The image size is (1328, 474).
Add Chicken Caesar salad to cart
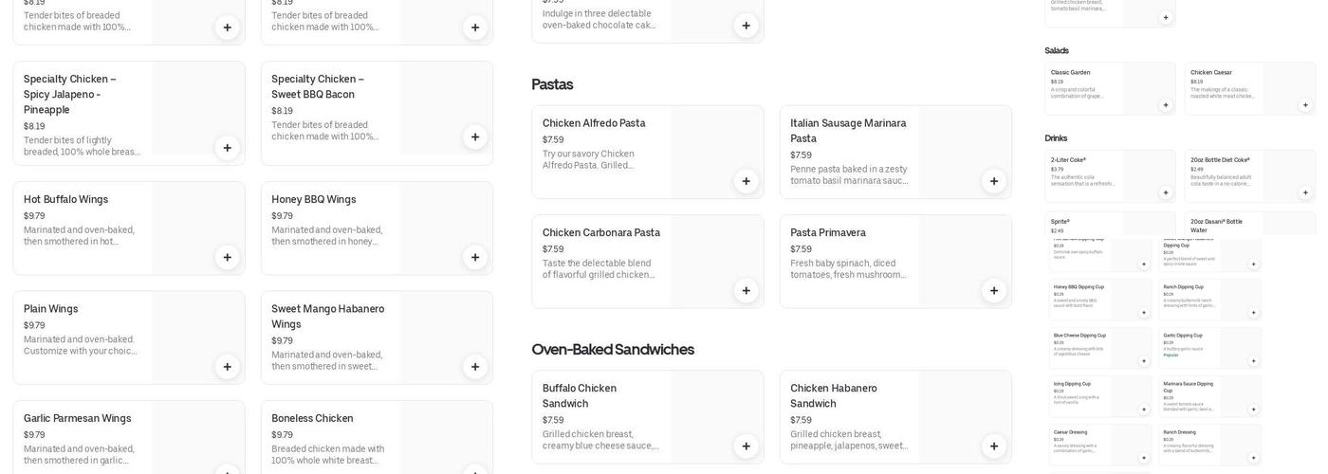1305,105
